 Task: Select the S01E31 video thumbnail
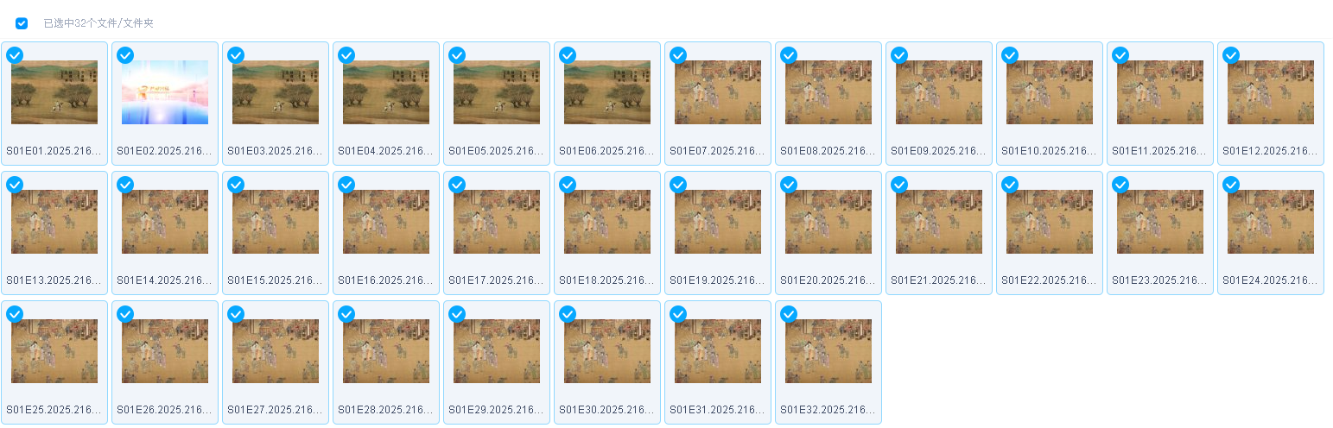[x=718, y=351]
